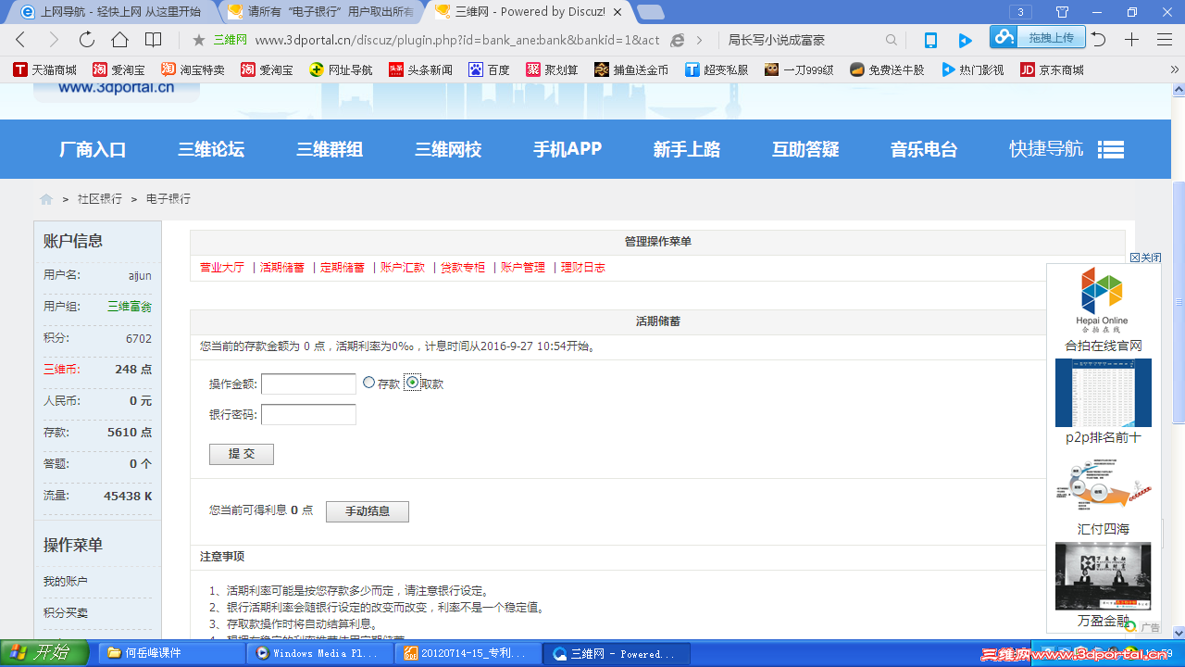Click the search magnifier icon
1185x667 pixels.
(x=891, y=40)
